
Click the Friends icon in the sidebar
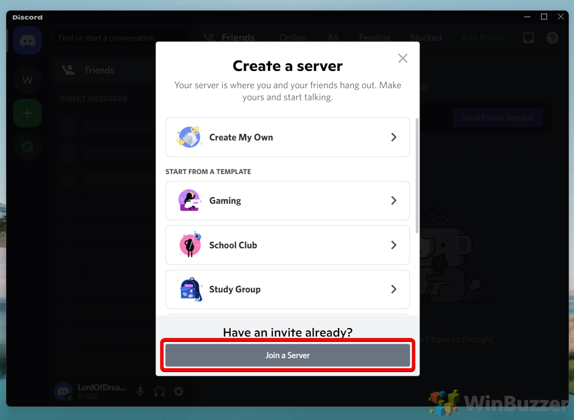[x=69, y=70]
